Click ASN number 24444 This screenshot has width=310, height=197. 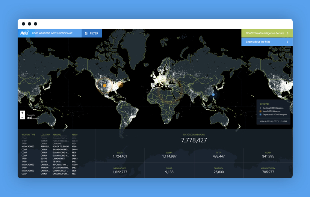[74, 149]
